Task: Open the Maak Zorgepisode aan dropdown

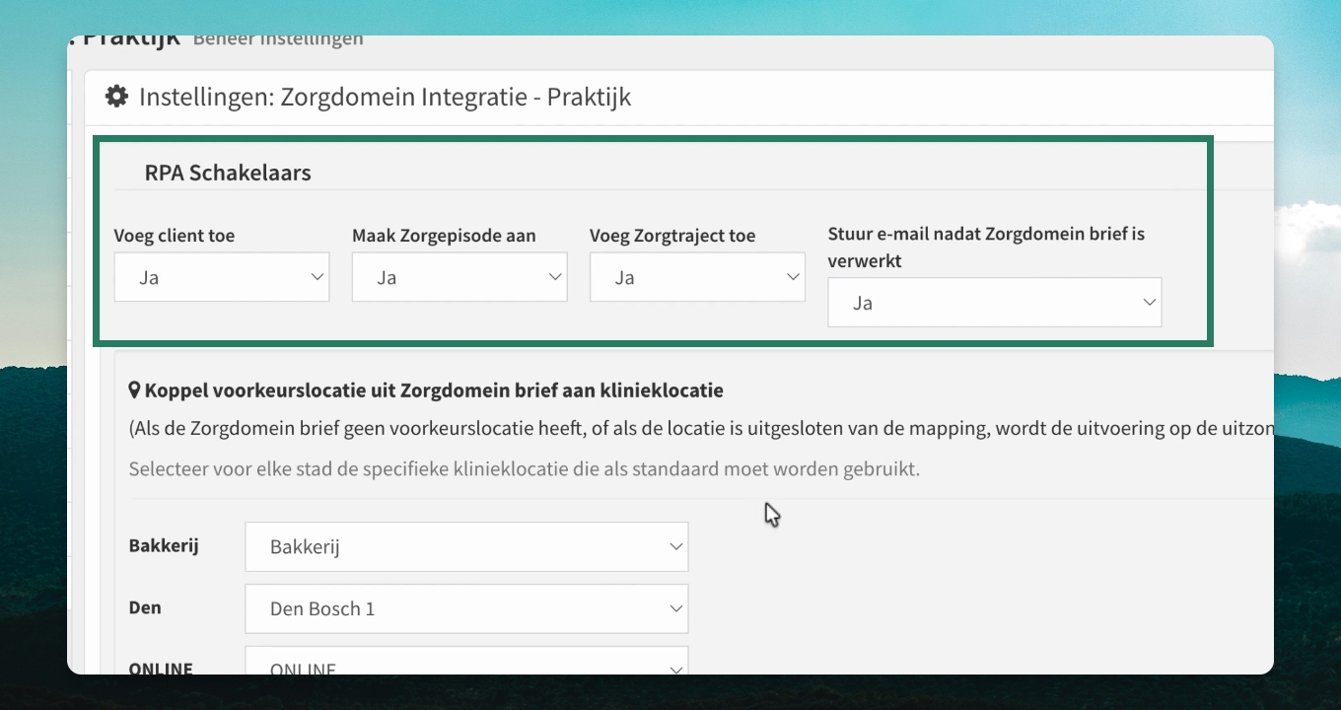Action: 459,277
